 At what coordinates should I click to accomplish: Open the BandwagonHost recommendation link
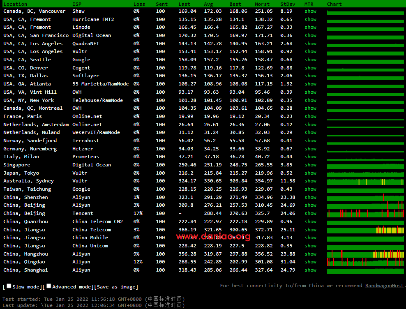point(384,286)
